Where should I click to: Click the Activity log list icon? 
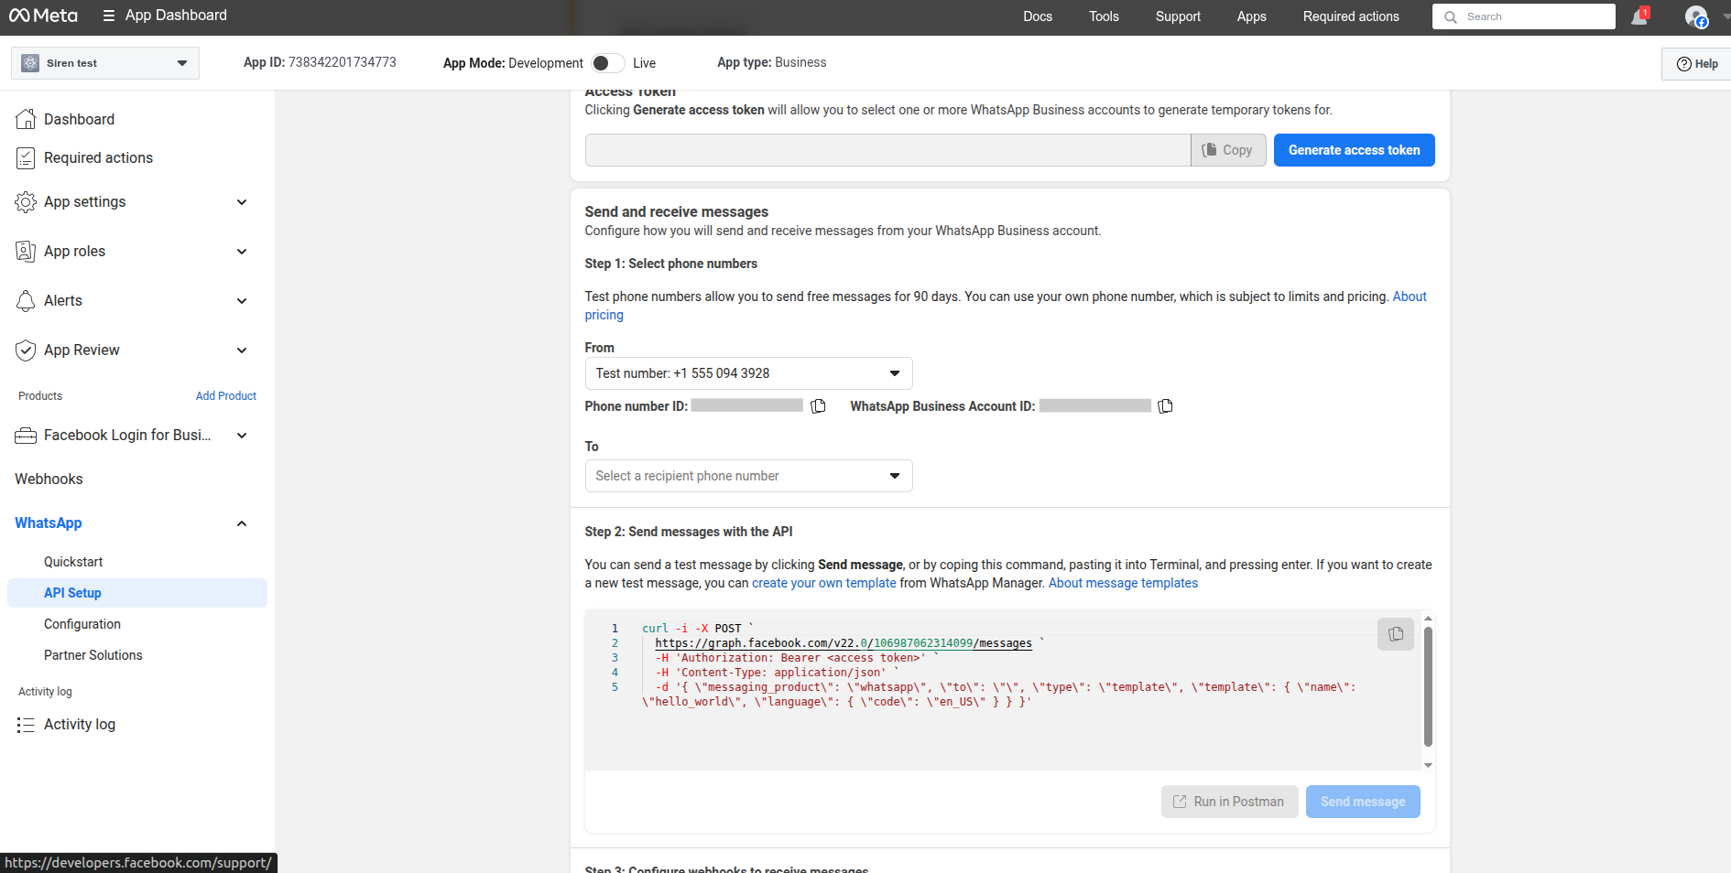[26, 725]
